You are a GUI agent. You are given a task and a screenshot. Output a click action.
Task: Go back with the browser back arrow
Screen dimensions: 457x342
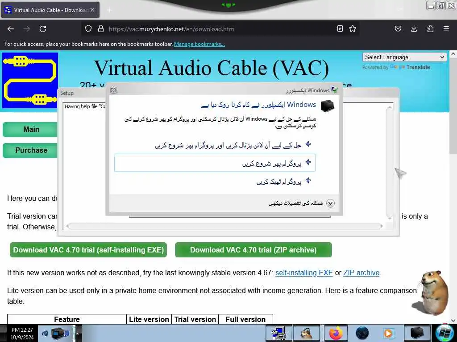tap(11, 29)
